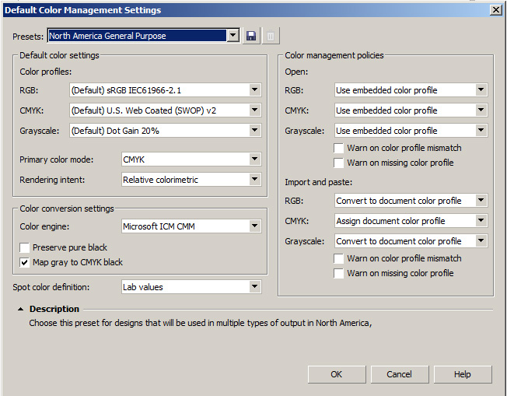This screenshot has width=507, height=396.
Task: Check Import and paste Warn on missing color profile
Action: tap(338, 273)
